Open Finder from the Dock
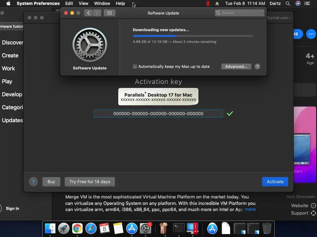The image size is (317, 237). tap(50, 228)
